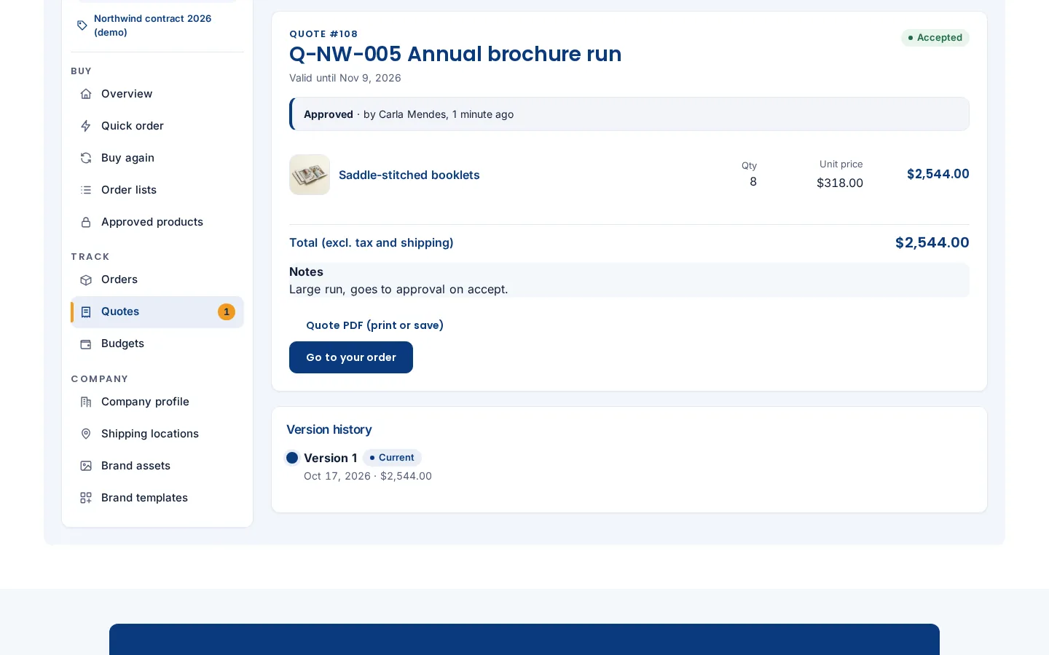Navigate to Orders
Viewport: 1049px width, 655px height.
[157, 279]
